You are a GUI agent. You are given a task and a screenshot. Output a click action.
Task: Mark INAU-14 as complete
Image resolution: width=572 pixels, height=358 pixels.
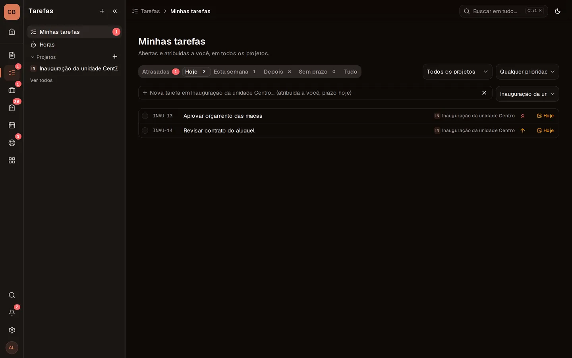145,130
